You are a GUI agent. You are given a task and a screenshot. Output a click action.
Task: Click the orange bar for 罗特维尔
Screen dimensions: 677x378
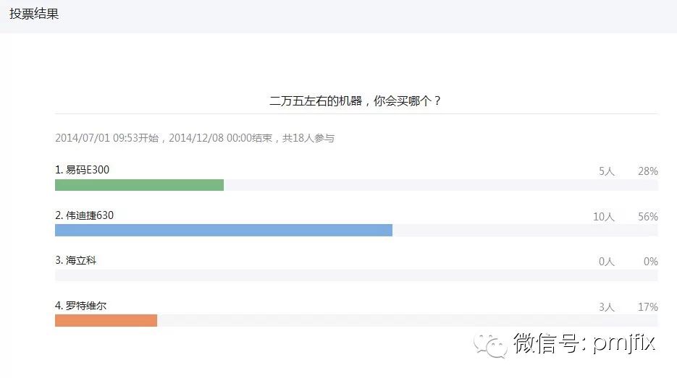106,321
